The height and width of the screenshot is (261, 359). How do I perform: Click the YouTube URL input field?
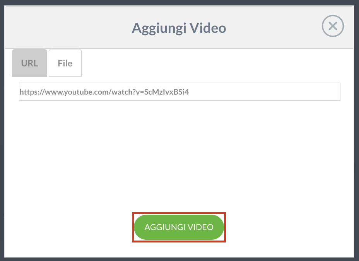coord(179,92)
